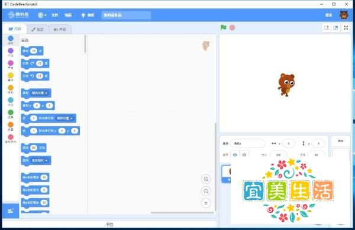Zoom in on the code workspace
The height and width of the screenshot is (230, 355).
(x=206, y=179)
